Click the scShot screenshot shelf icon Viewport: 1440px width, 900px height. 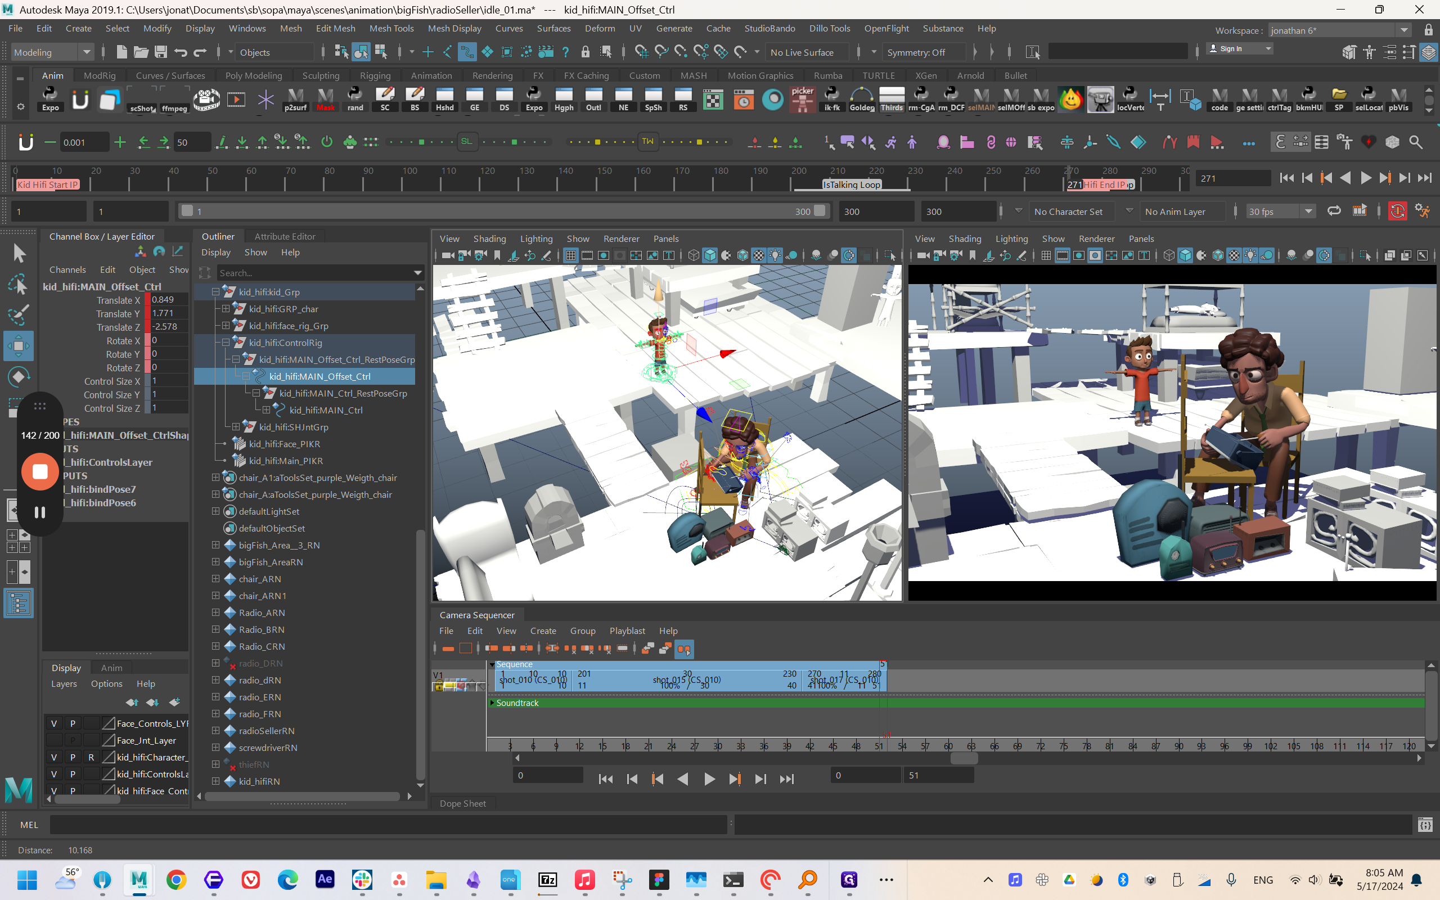tap(143, 100)
